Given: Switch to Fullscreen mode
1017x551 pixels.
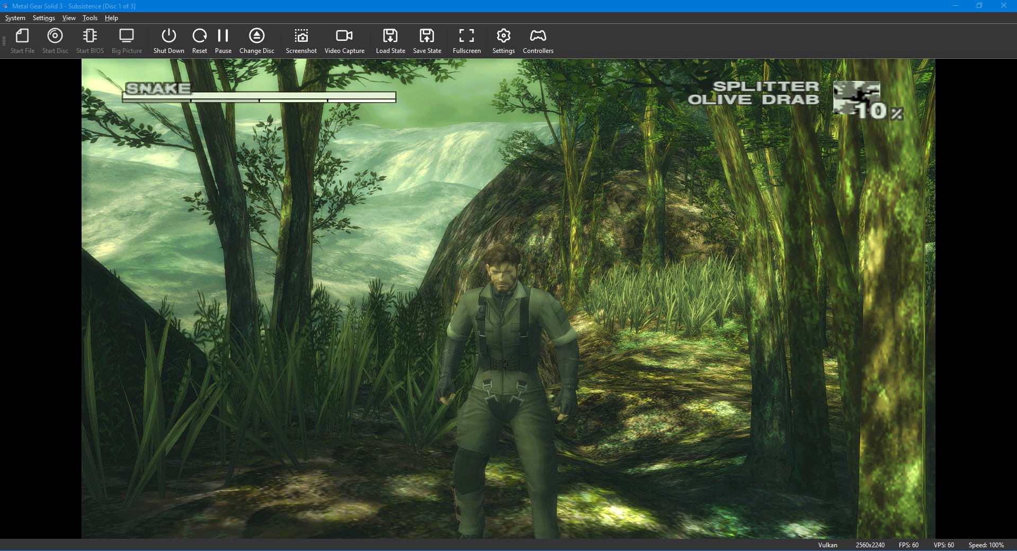Looking at the screenshot, I should pos(467,36).
